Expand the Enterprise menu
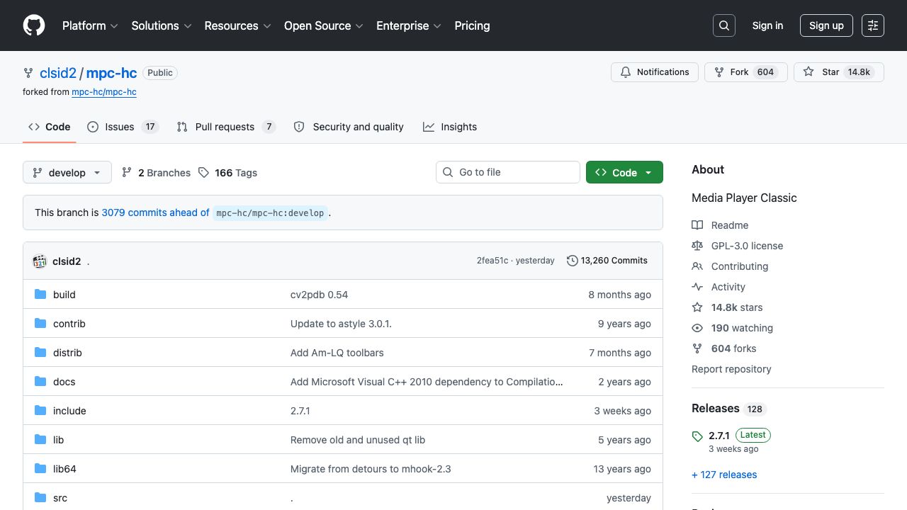The image size is (907, 510). point(409,25)
